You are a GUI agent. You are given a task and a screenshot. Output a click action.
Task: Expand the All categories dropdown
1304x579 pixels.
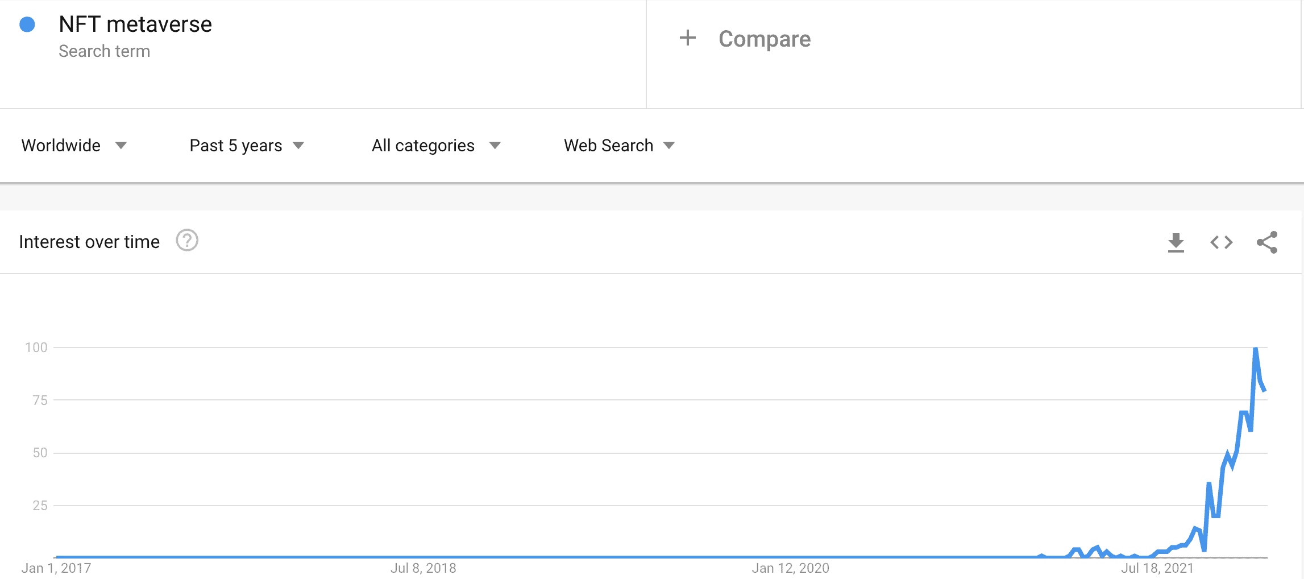pyautogui.click(x=436, y=146)
